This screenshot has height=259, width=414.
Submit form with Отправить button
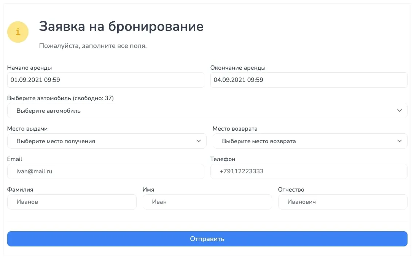(x=207, y=239)
